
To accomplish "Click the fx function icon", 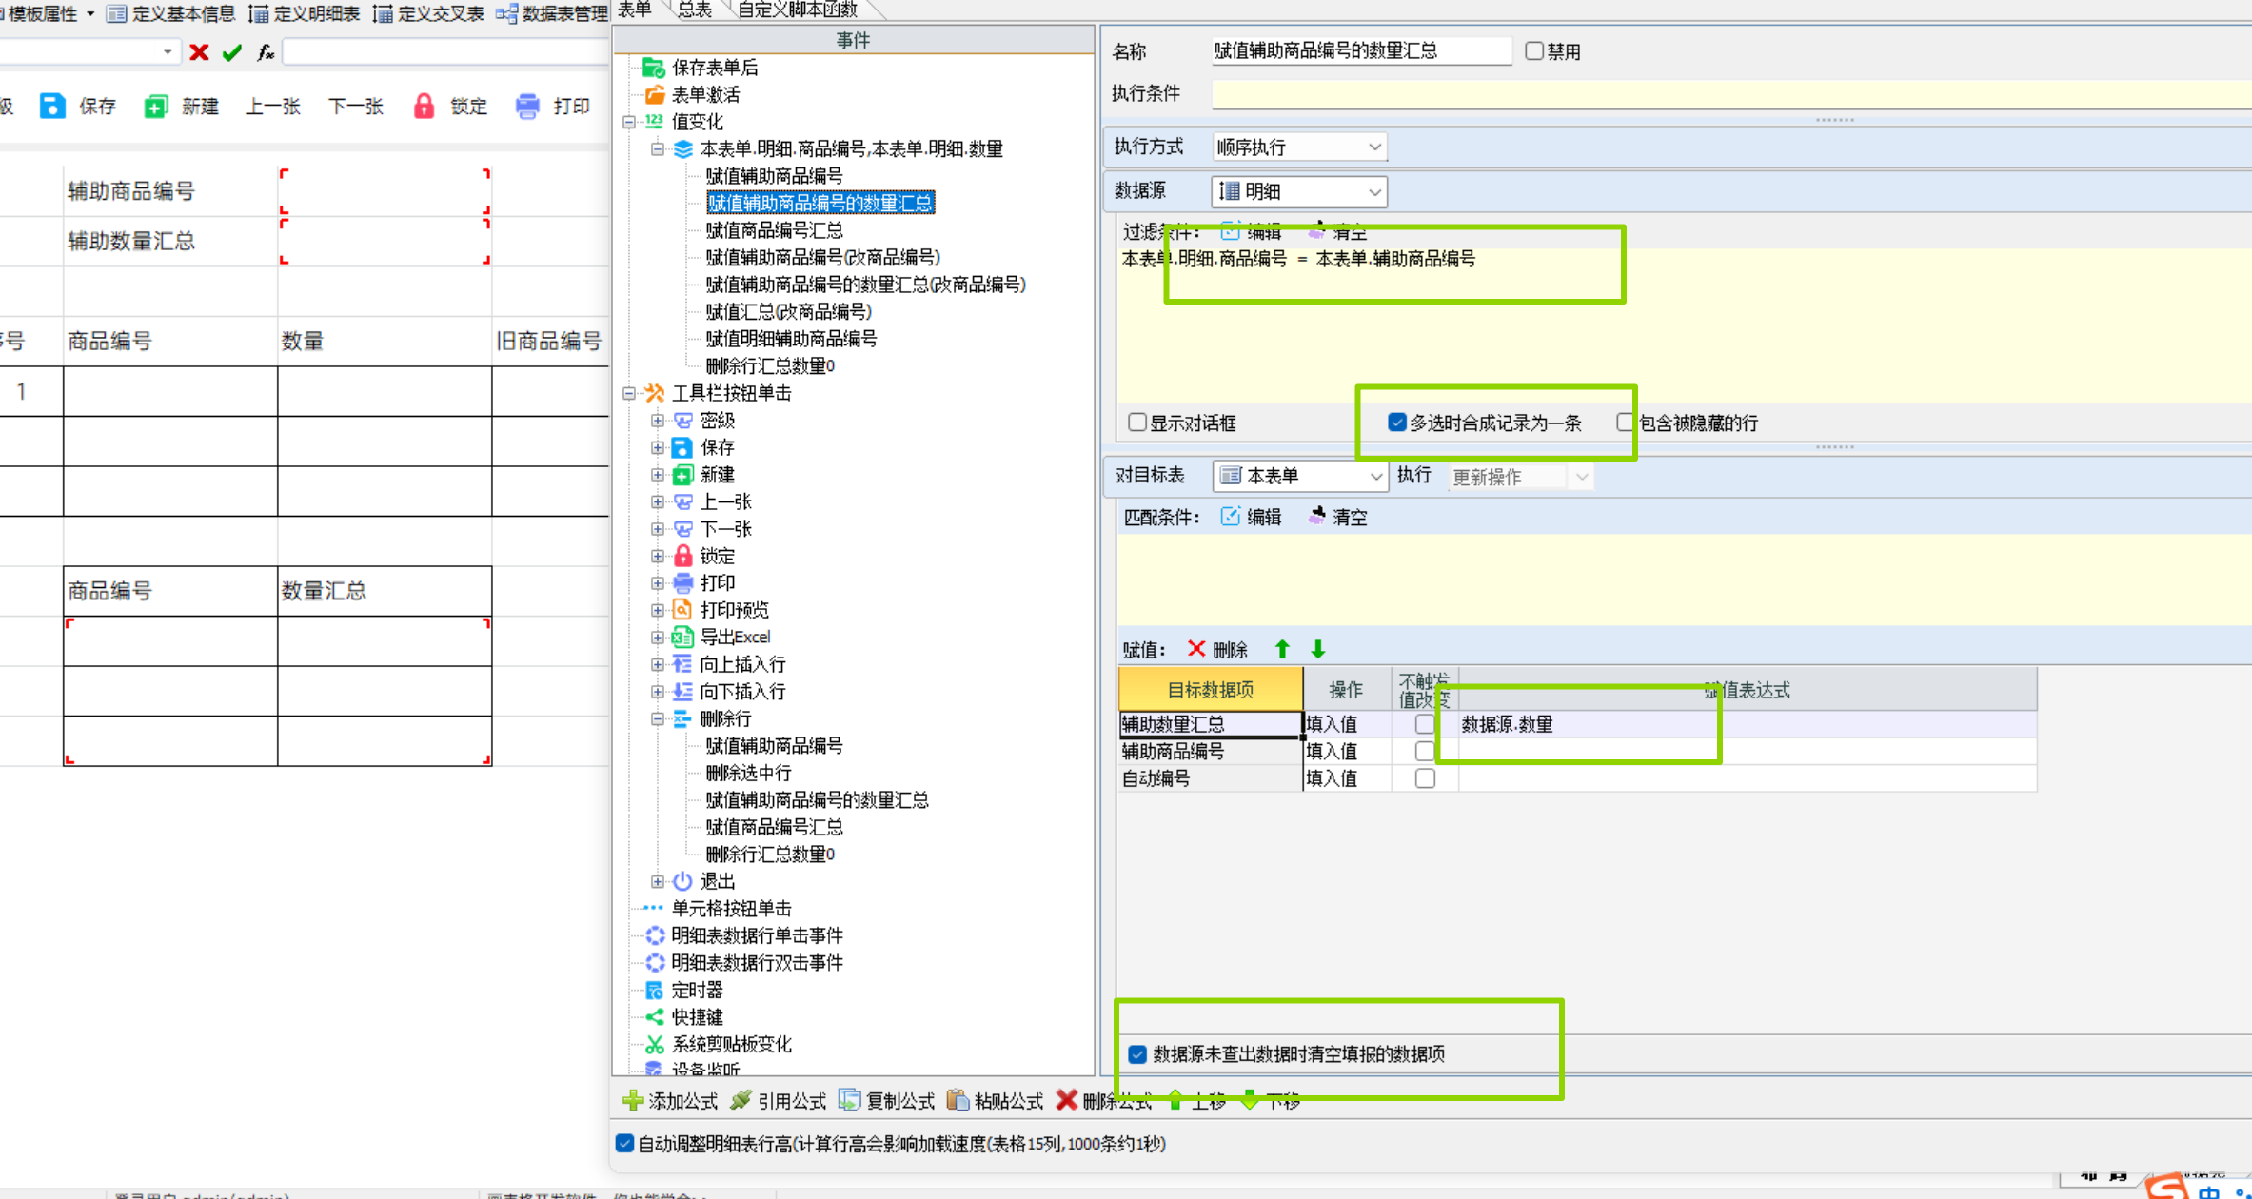I will [x=266, y=52].
